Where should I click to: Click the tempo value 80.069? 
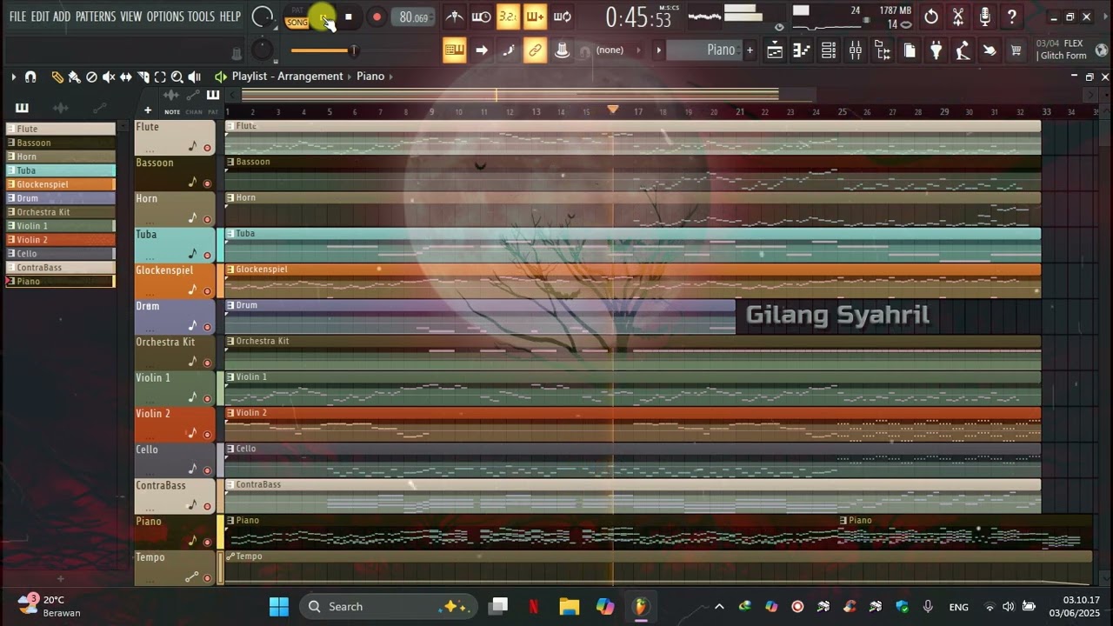pos(414,17)
